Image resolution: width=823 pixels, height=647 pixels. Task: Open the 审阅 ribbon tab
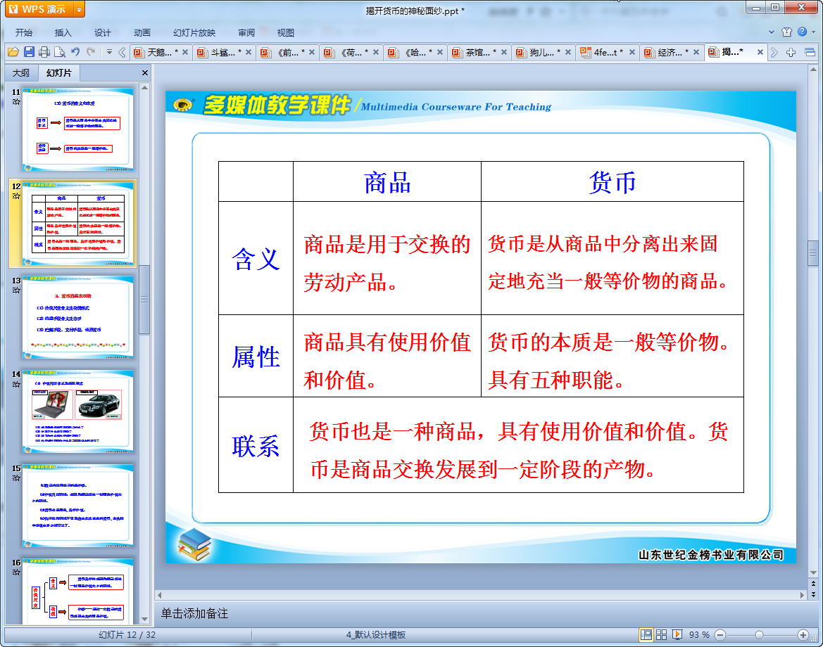pos(246,32)
